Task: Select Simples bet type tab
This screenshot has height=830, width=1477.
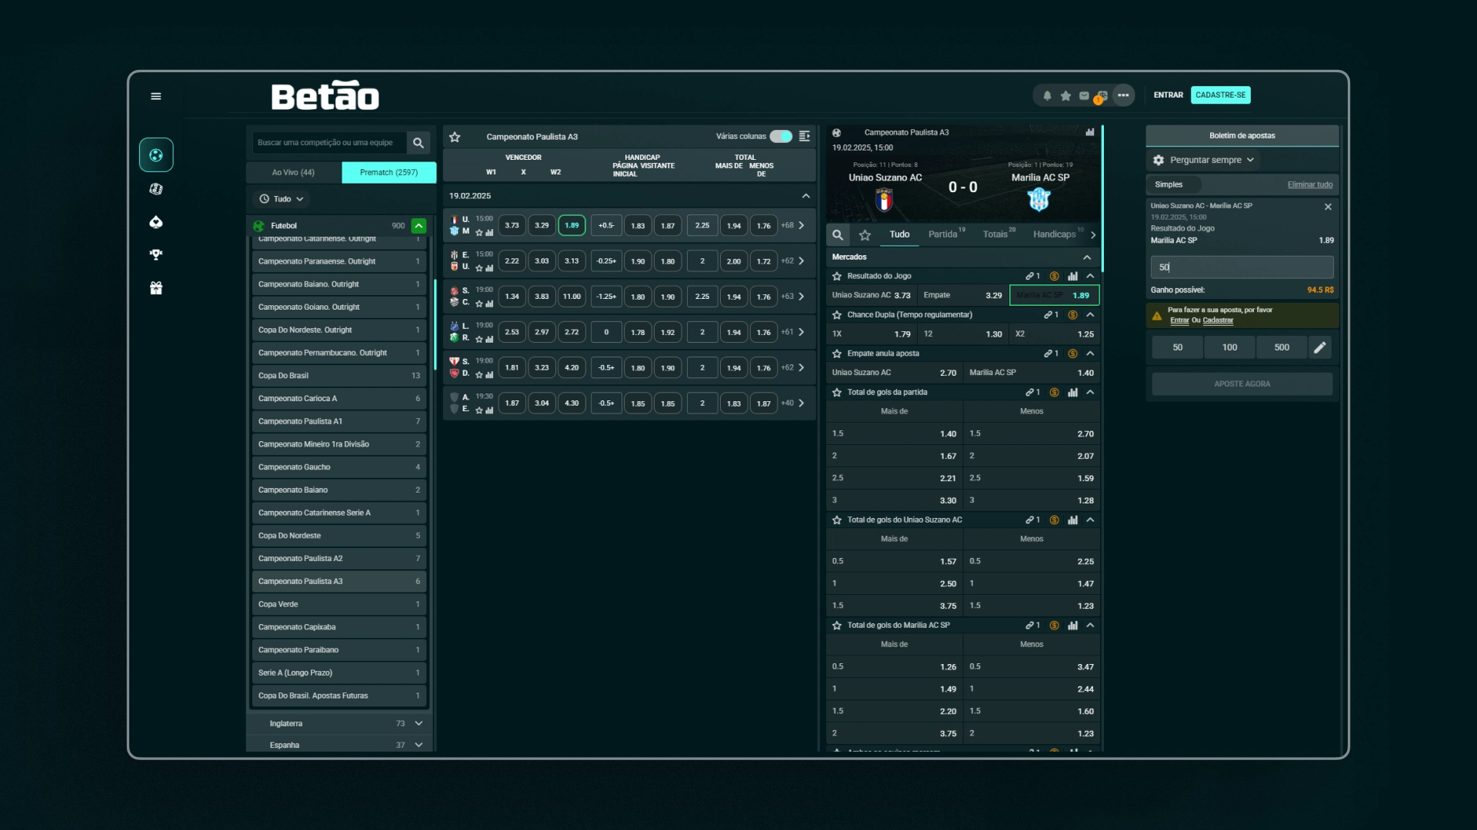Action: click(x=1172, y=184)
